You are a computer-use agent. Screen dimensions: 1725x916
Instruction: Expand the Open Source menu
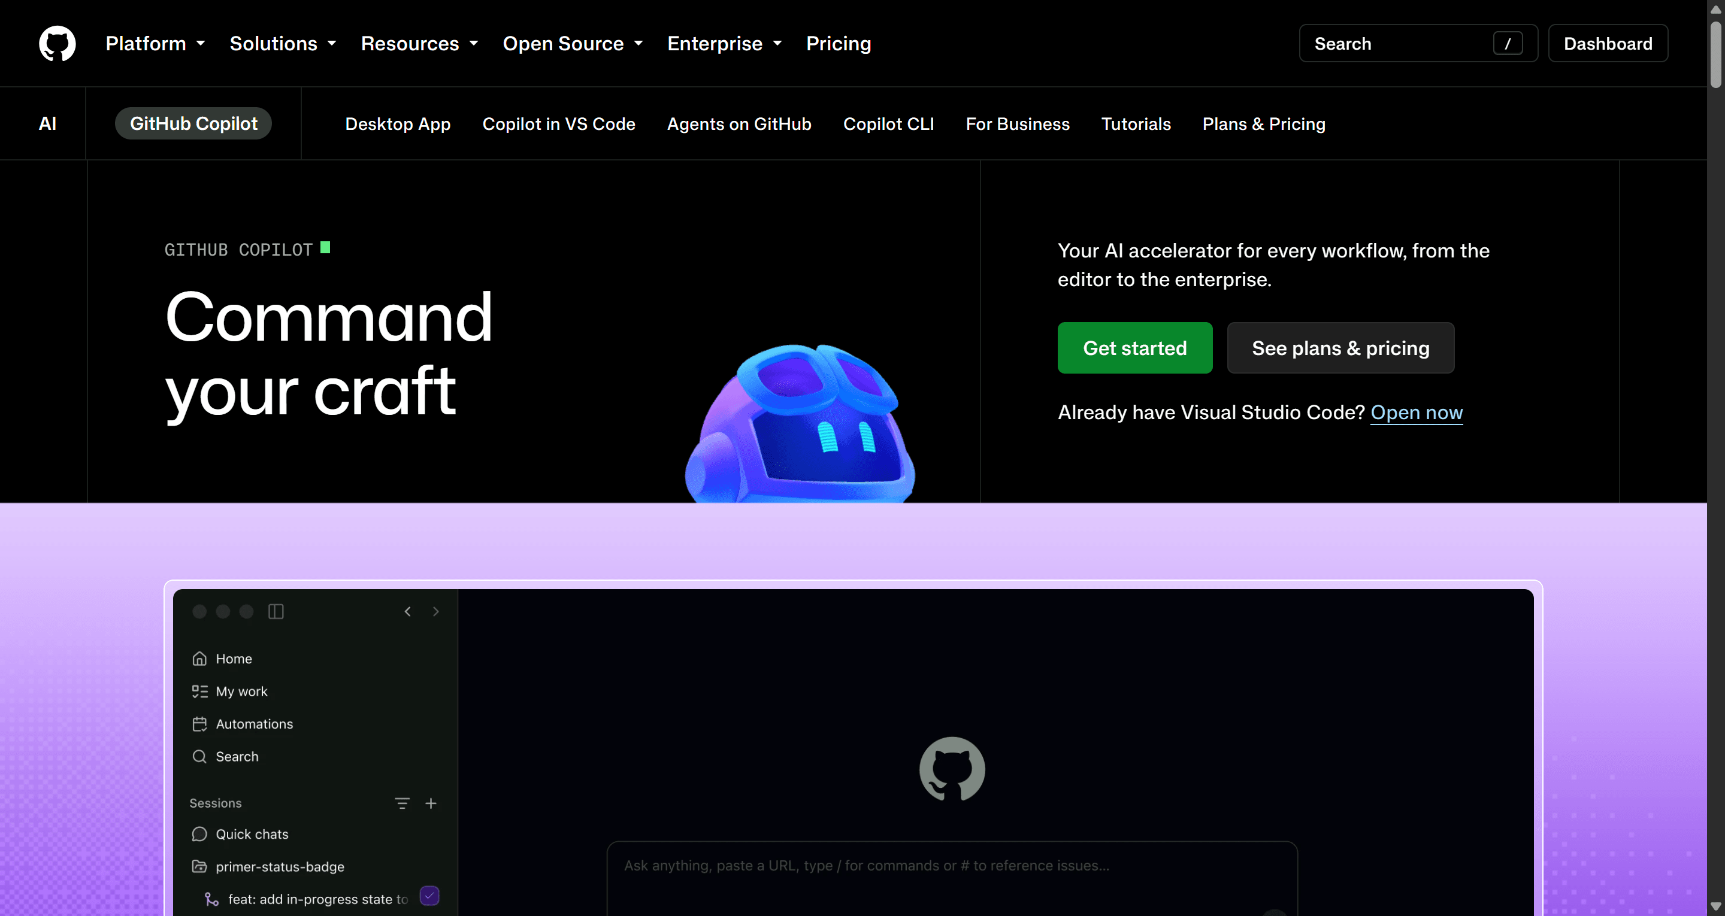click(x=573, y=44)
